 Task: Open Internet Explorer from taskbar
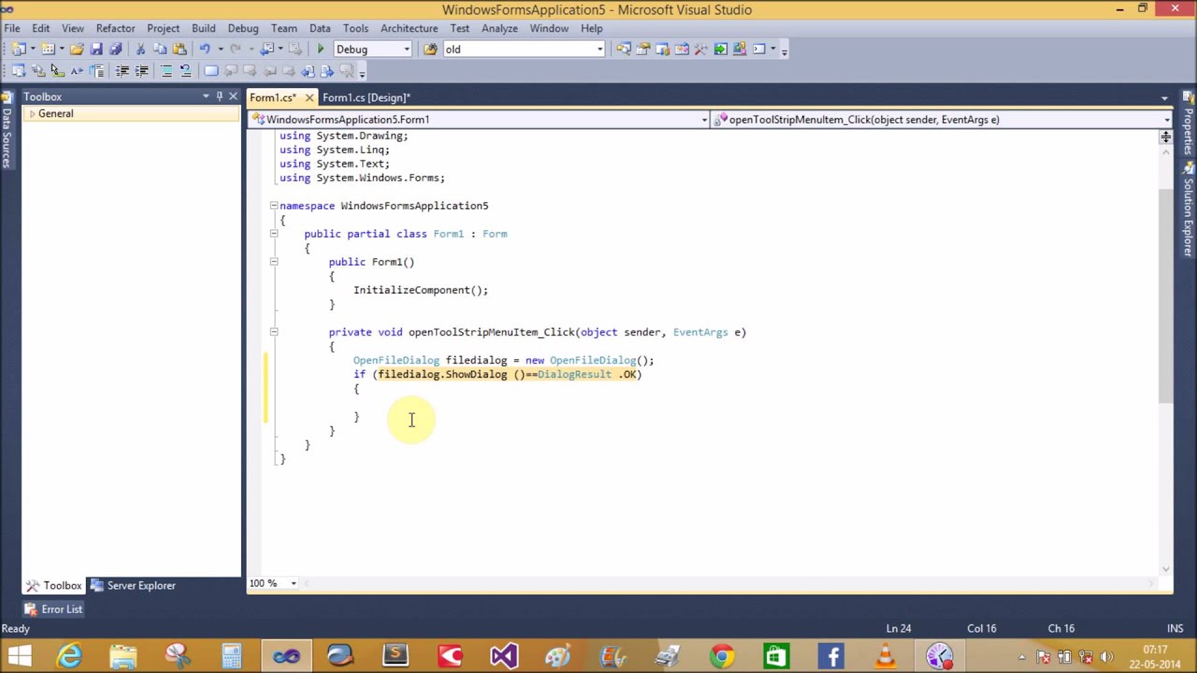point(70,655)
